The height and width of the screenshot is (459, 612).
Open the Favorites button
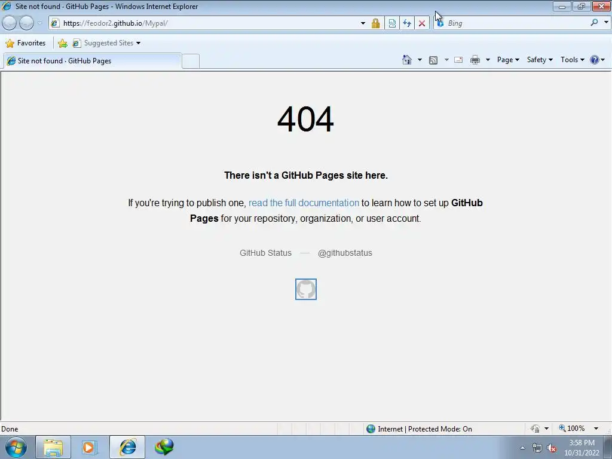click(26, 43)
